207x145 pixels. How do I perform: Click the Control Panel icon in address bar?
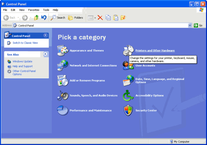[15, 25]
